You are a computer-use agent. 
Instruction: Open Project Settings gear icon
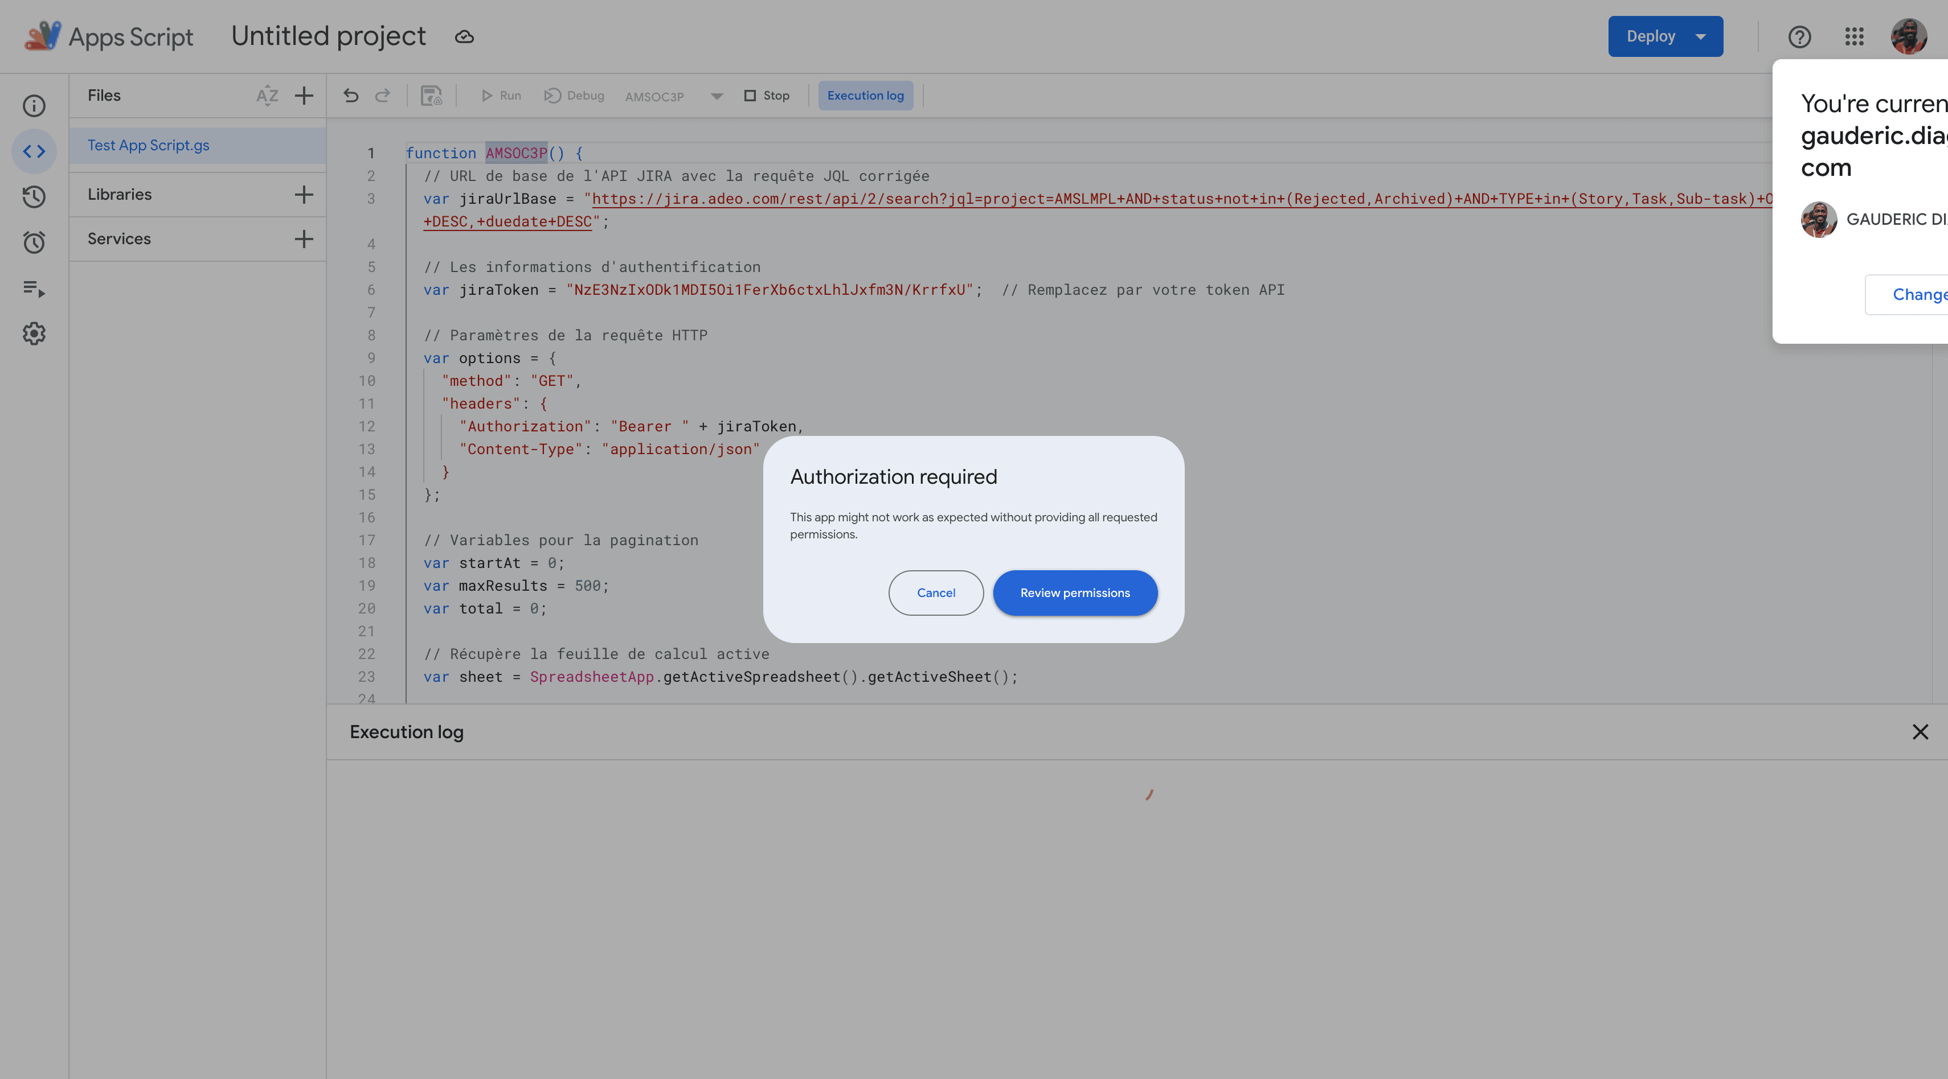[34, 333]
